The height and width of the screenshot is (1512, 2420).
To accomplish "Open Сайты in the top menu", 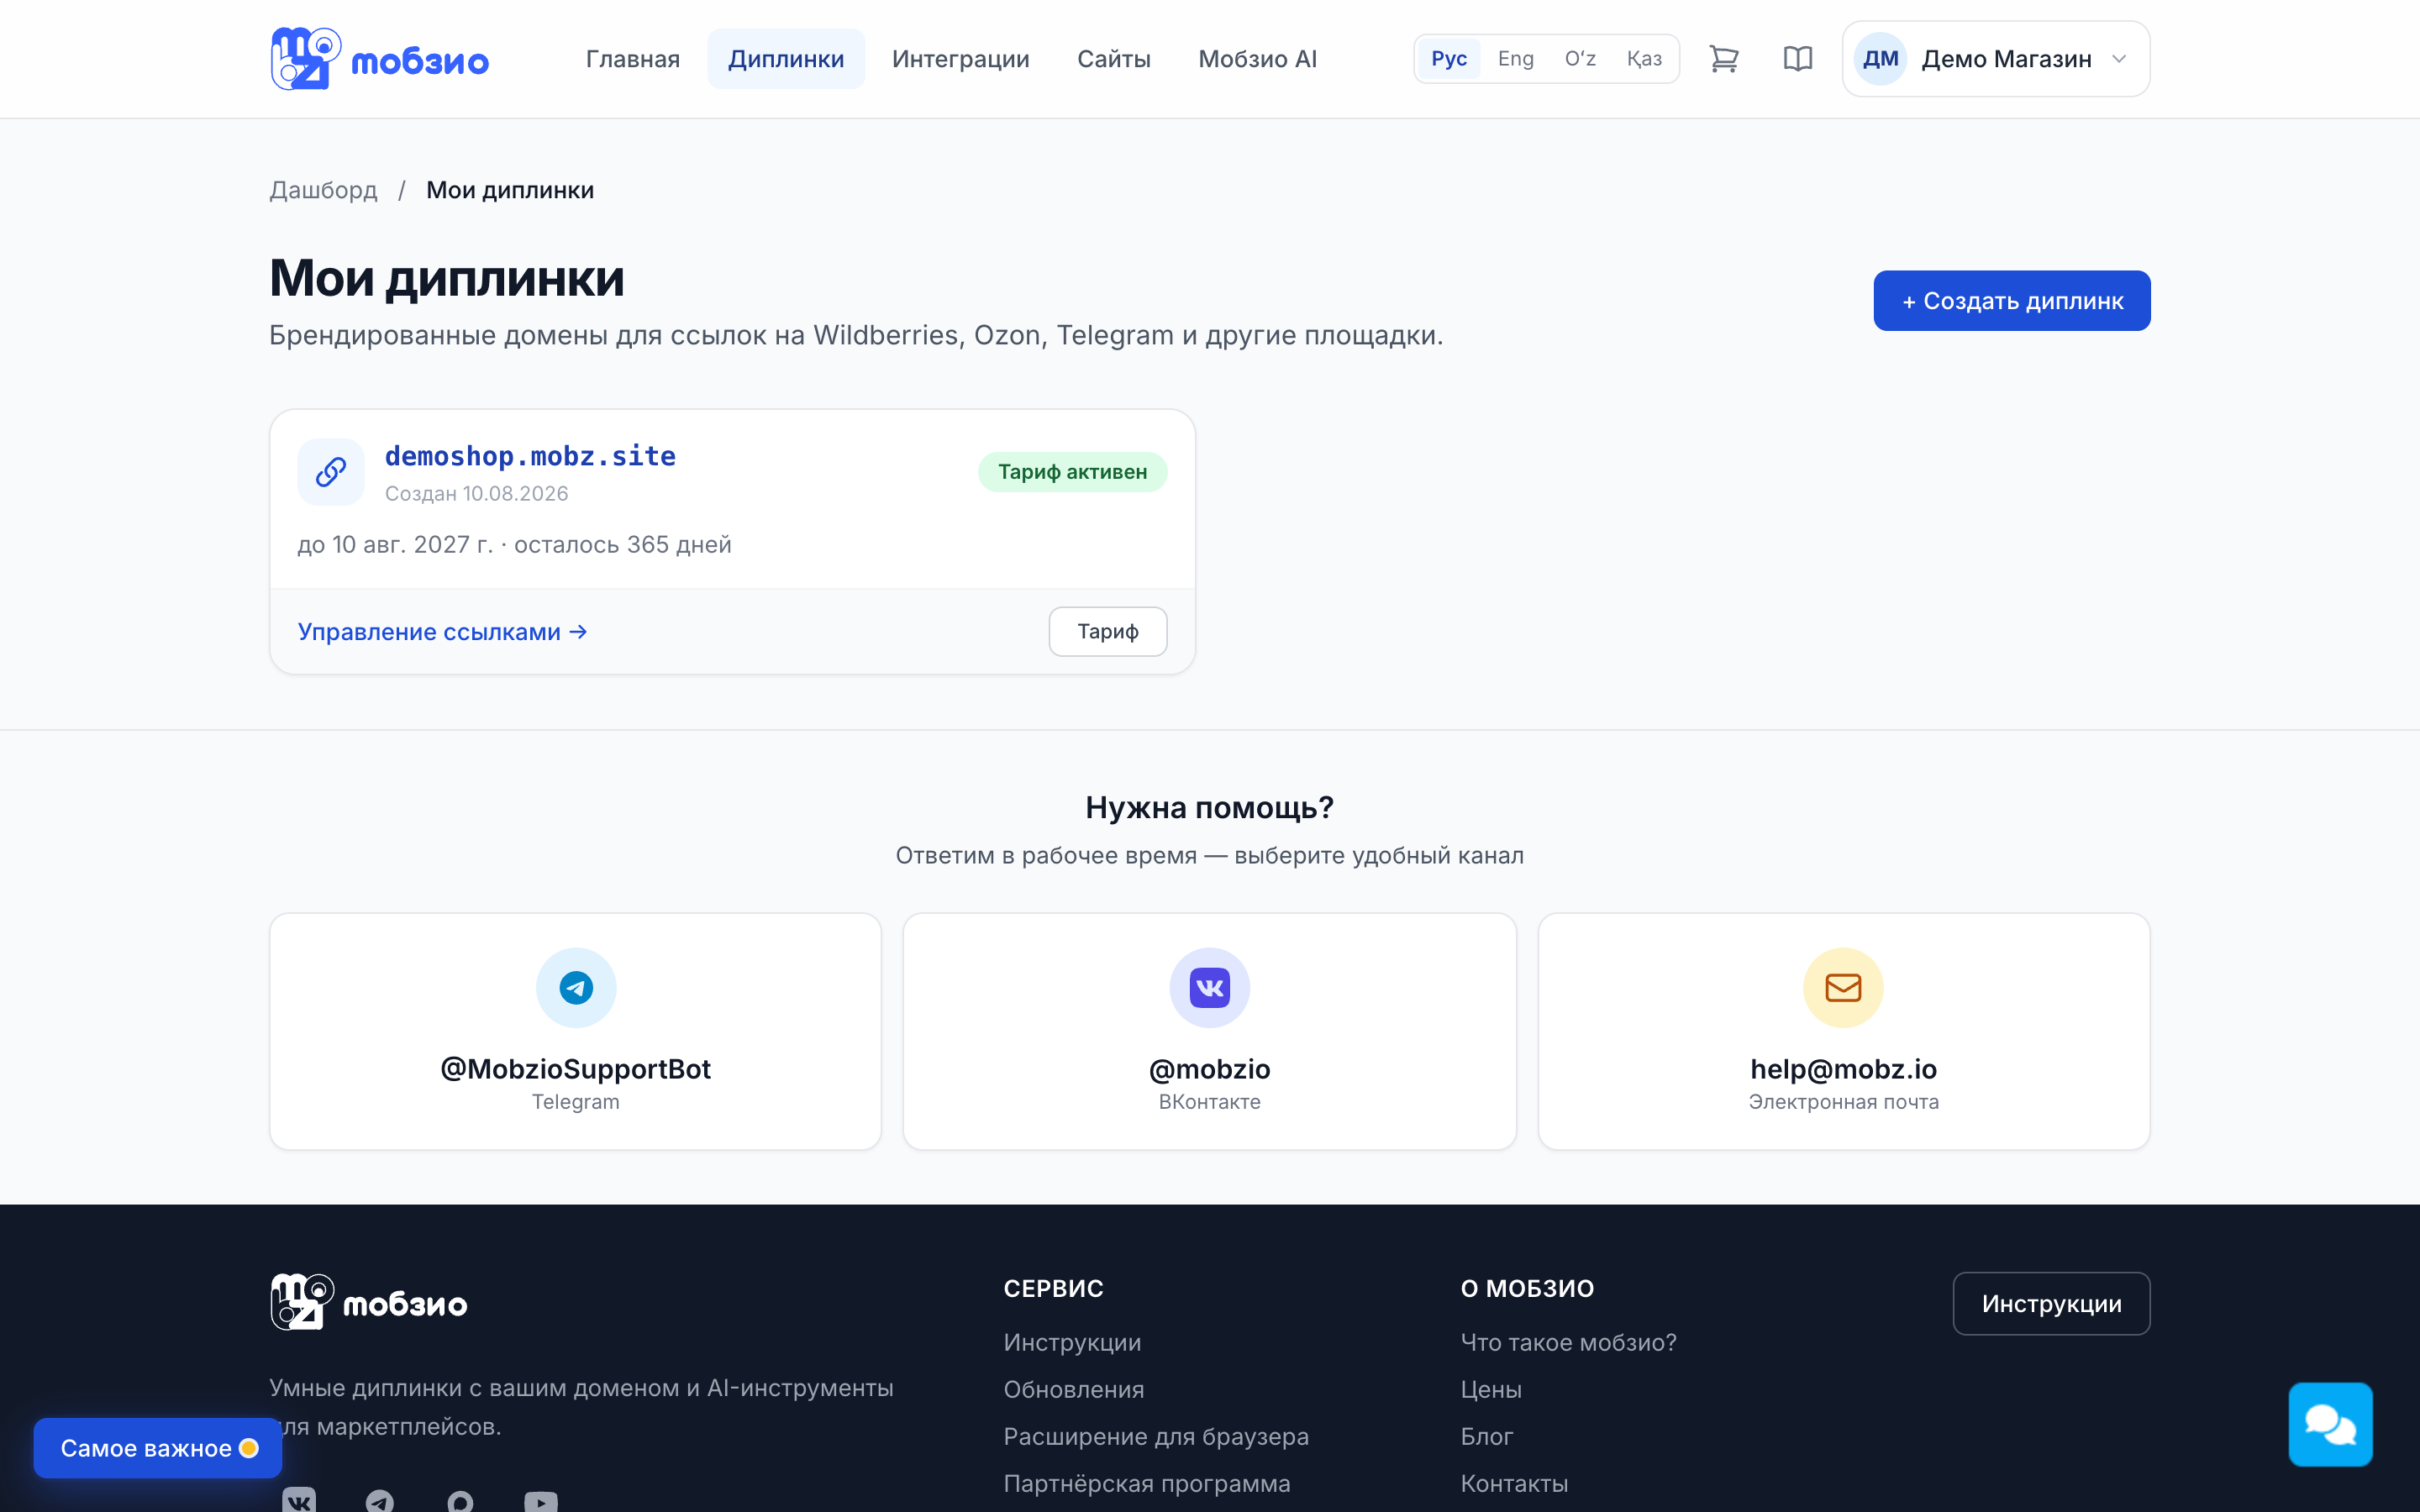I will coord(1114,59).
